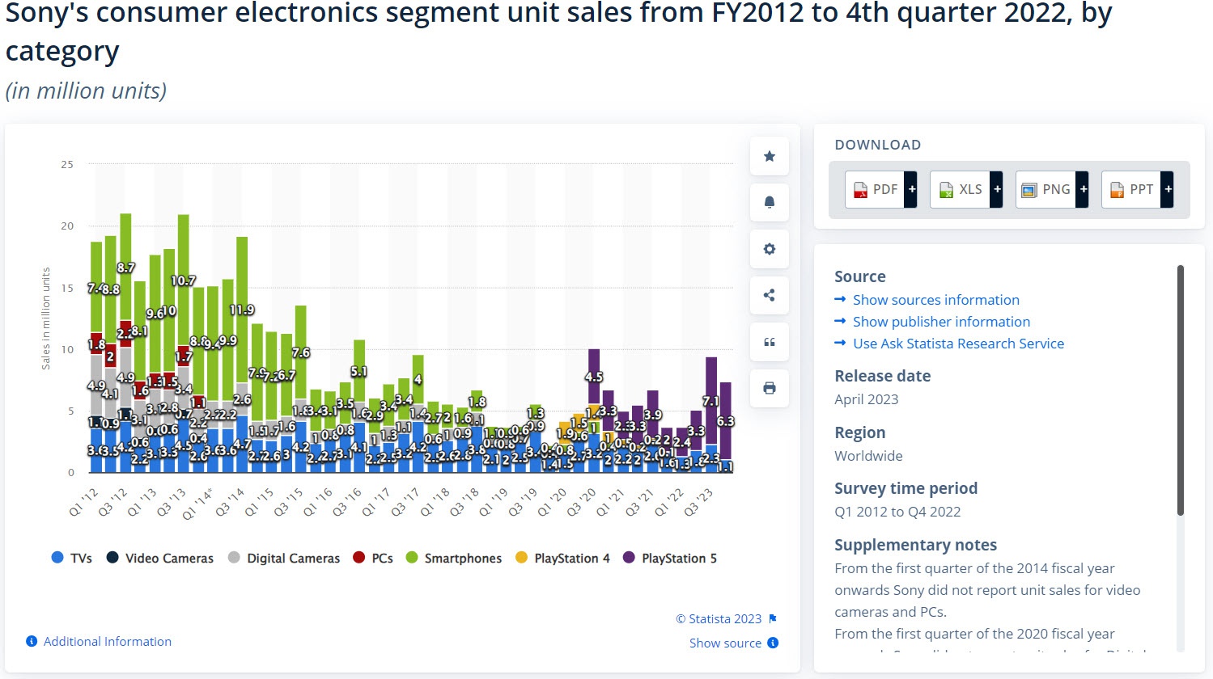
Task: Click the quotation citation icon
Action: (770, 342)
